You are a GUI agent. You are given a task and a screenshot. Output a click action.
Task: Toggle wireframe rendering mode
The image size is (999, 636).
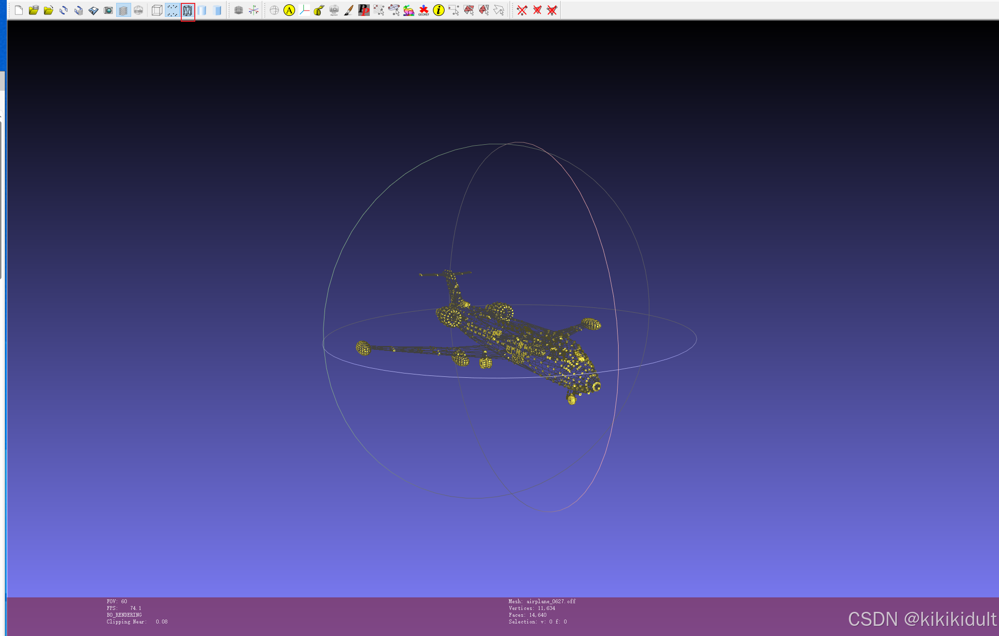(188, 10)
